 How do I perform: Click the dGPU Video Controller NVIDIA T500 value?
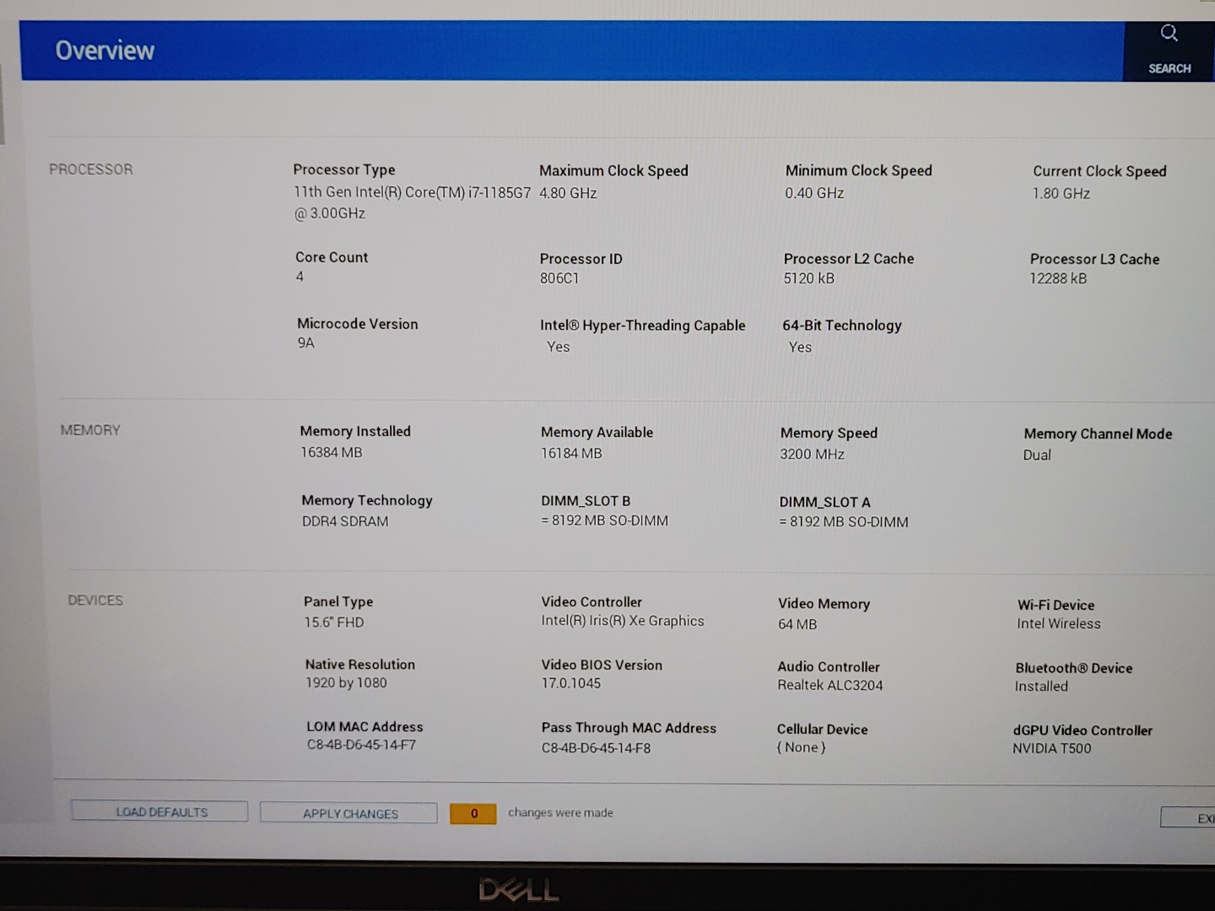[x=1051, y=748]
